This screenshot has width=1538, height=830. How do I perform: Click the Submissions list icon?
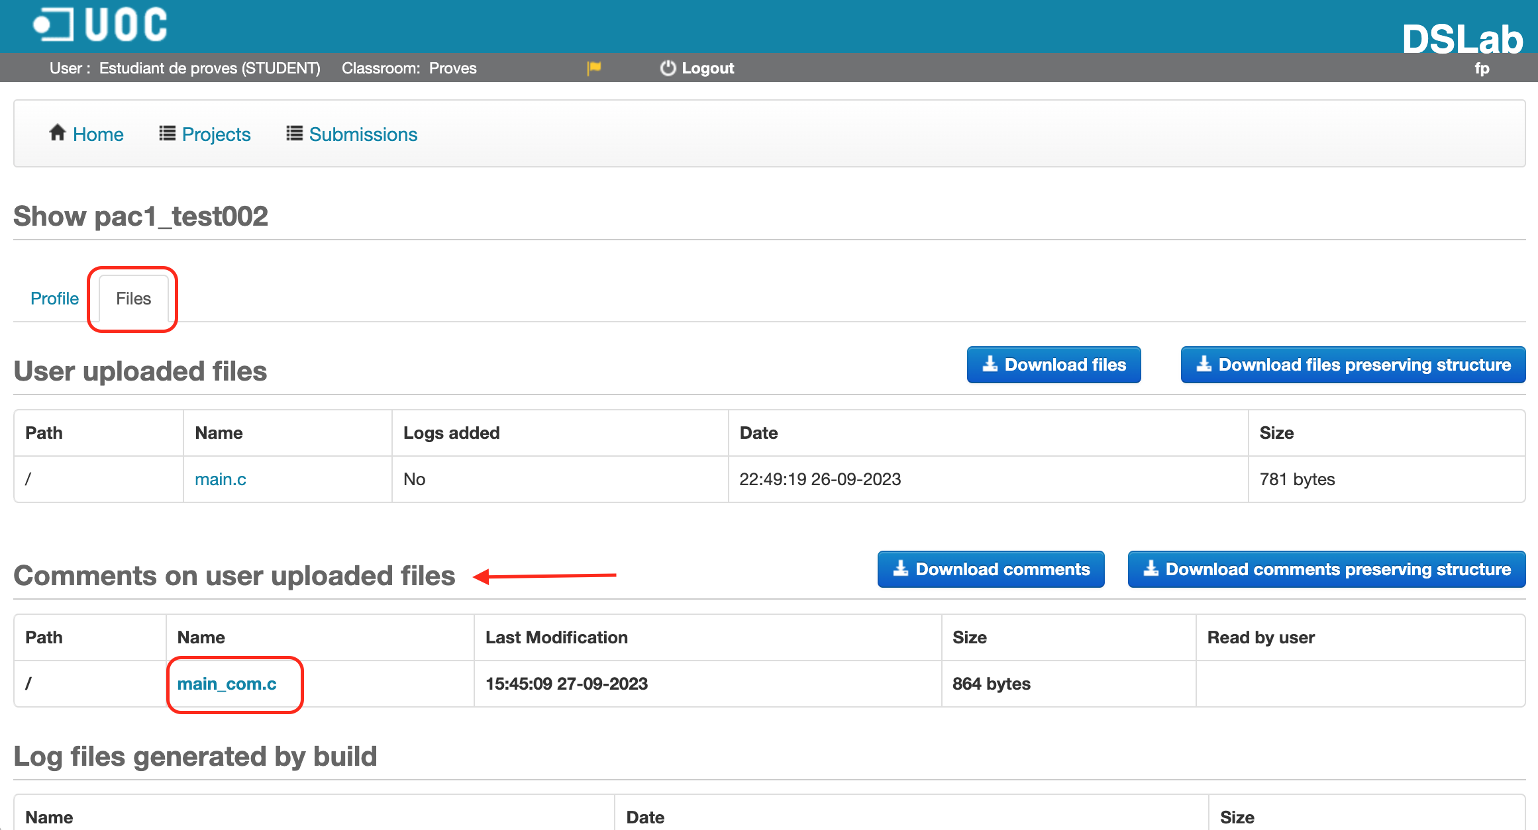pyautogui.click(x=295, y=134)
